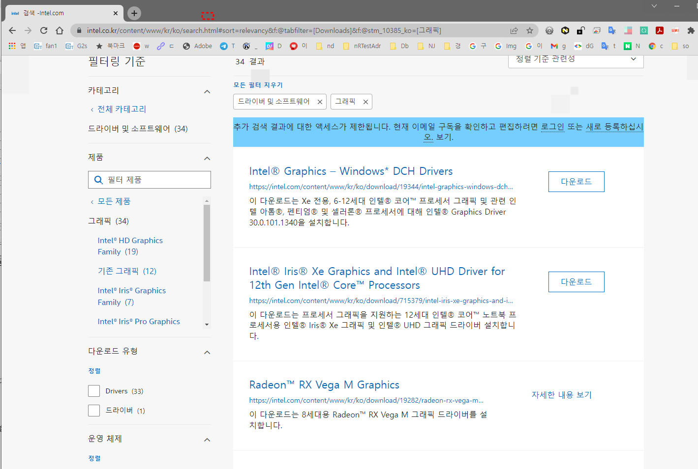Open the puzzle piece extensions menu
The height and width of the screenshot is (469, 698).
691,30
